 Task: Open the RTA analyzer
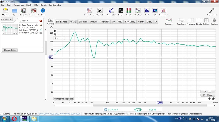pos(147,12)
